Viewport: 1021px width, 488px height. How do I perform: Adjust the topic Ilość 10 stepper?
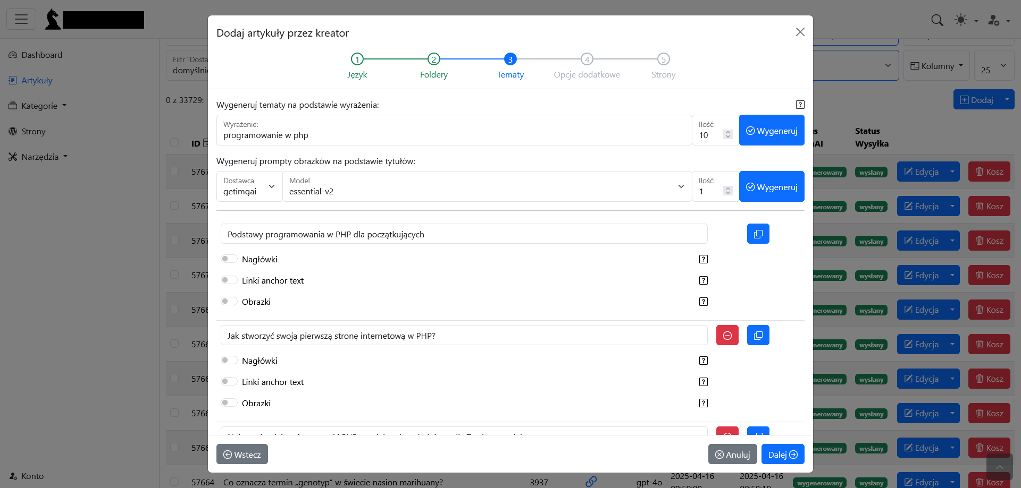click(x=728, y=135)
